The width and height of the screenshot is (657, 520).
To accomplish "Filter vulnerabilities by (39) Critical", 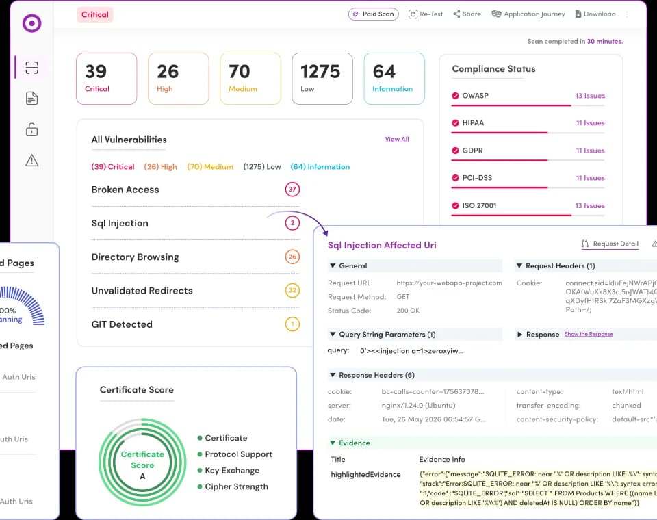I will click(x=113, y=167).
